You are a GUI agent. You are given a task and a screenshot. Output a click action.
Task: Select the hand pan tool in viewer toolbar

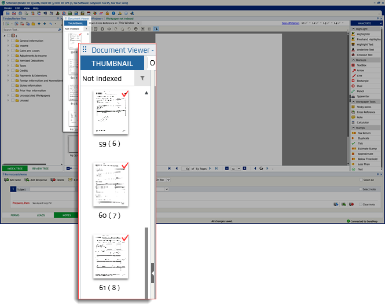click(136, 29)
